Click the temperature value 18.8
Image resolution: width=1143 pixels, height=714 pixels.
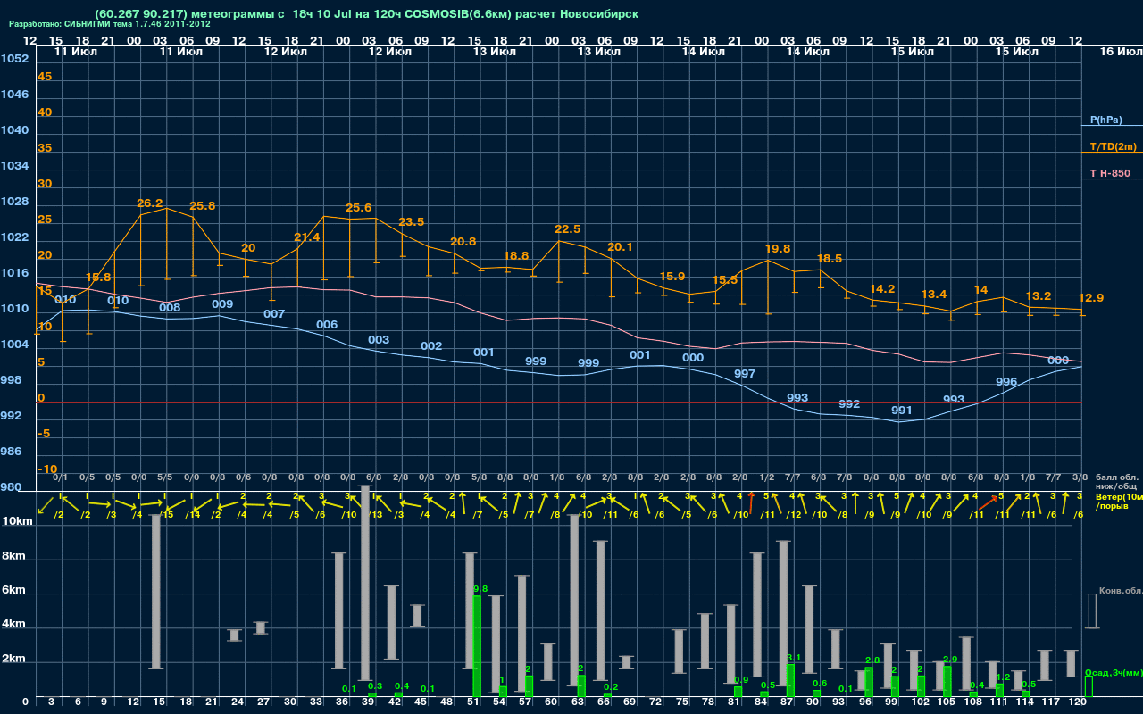coord(516,255)
